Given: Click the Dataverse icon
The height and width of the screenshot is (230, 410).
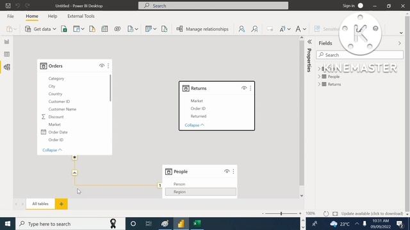Looking at the screenshot, I should (117, 29).
